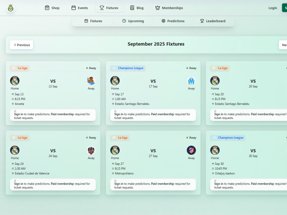Click the La Liga badge on the 27 Sep match

[x=120, y=138]
